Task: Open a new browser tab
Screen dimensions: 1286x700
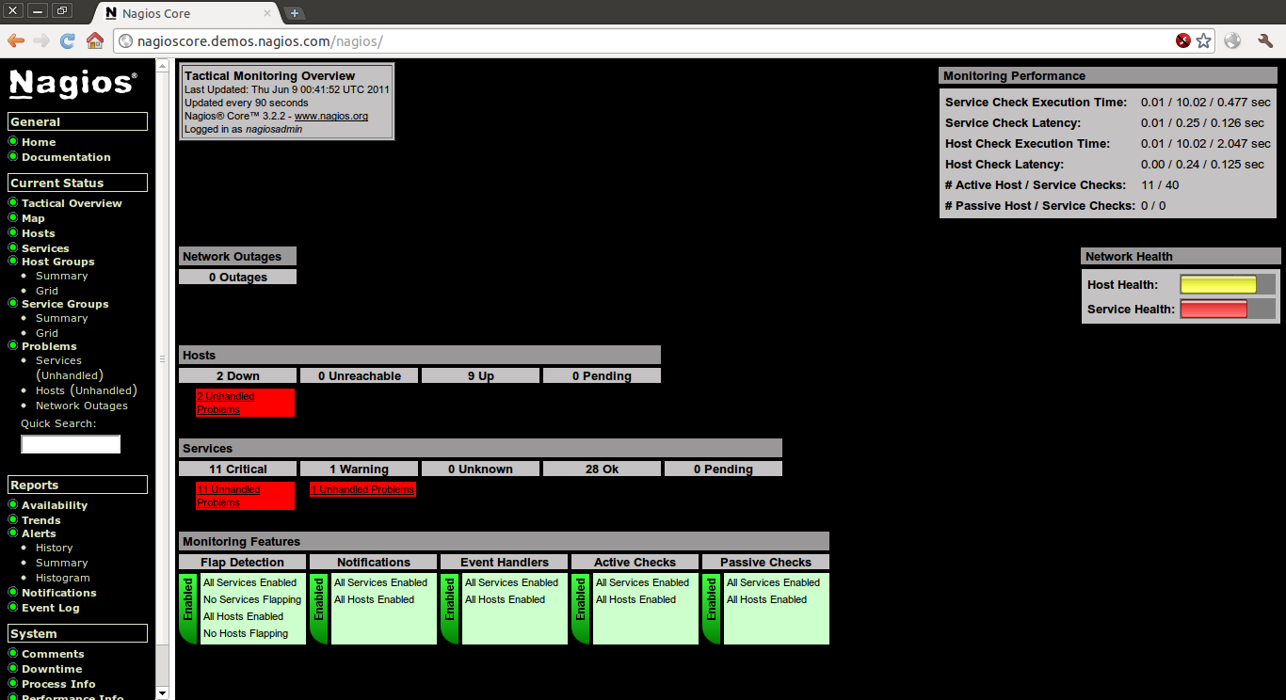Action: (295, 13)
